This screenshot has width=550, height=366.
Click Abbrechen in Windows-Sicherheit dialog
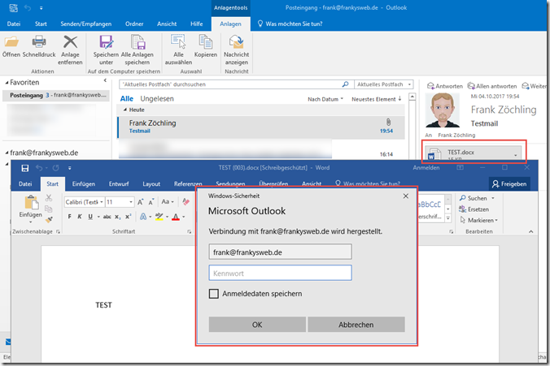pyautogui.click(x=356, y=325)
